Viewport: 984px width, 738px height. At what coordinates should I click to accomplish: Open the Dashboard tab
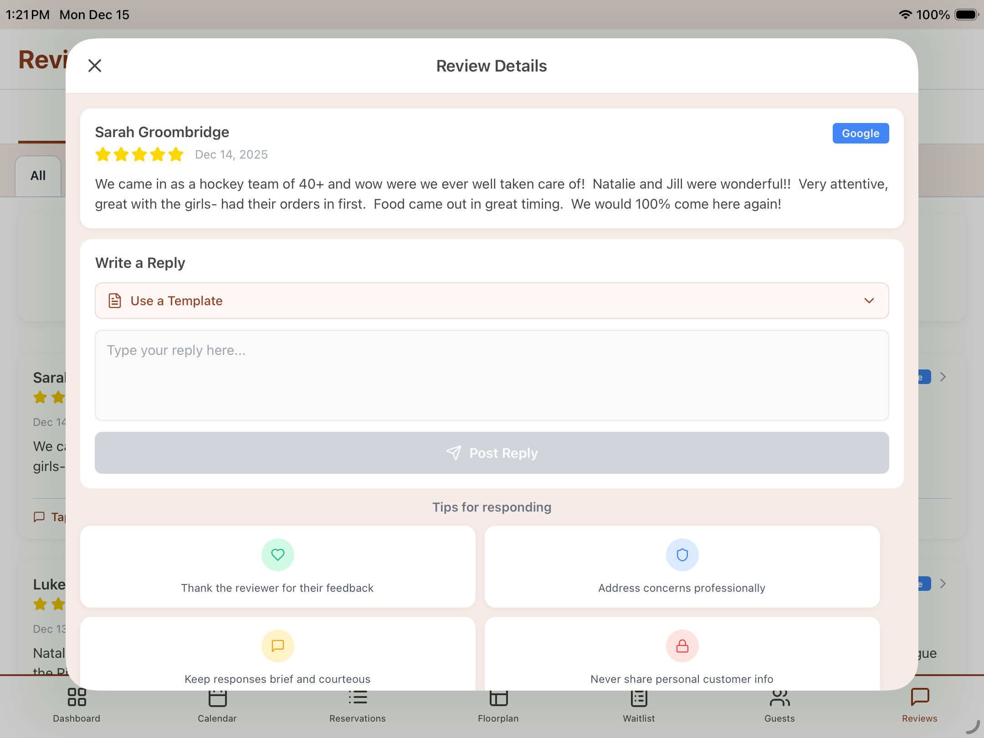pyautogui.click(x=77, y=705)
